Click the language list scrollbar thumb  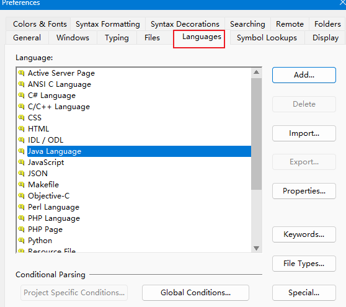pos(257,133)
